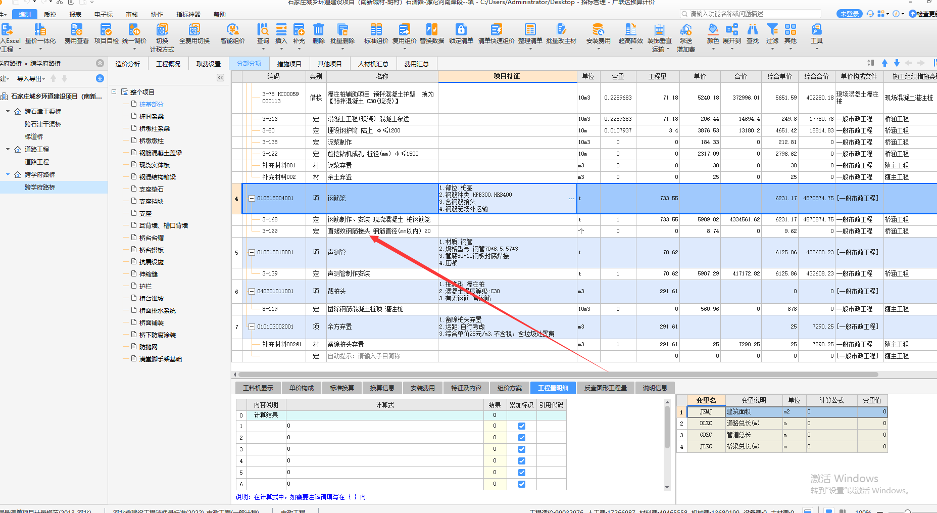Click the 删除 trash icon
This screenshot has height=513, width=937.
[319, 33]
